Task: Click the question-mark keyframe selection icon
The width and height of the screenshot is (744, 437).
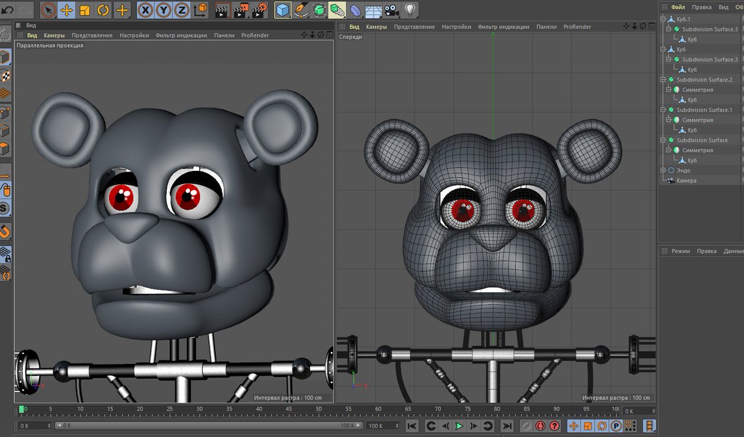Action: (554, 426)
